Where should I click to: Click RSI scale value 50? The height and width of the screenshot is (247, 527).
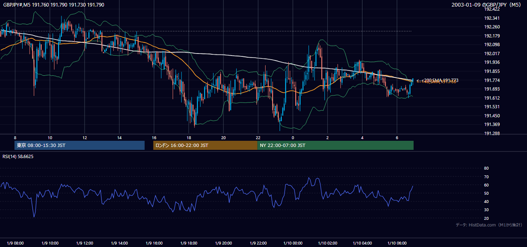point(486,193)
